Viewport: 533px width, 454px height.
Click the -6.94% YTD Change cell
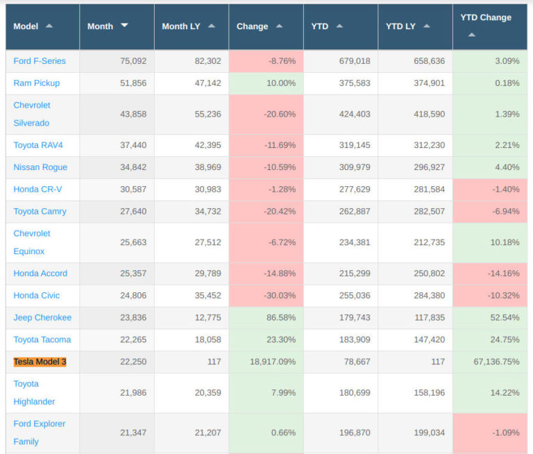490,212
